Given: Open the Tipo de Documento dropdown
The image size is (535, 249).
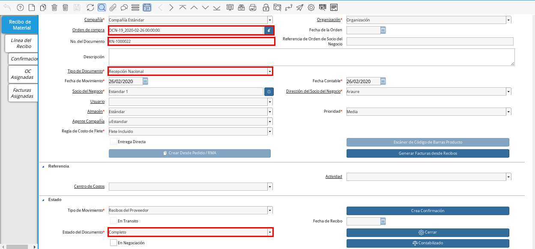Looking at the screenshot, I should point(270,71).
